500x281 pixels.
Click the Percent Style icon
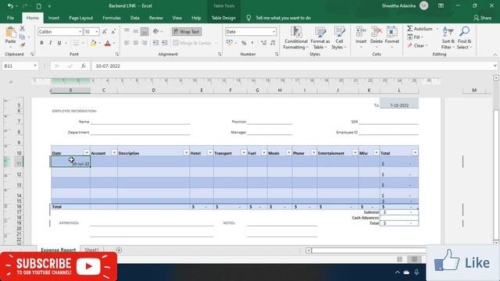[244, 43]
